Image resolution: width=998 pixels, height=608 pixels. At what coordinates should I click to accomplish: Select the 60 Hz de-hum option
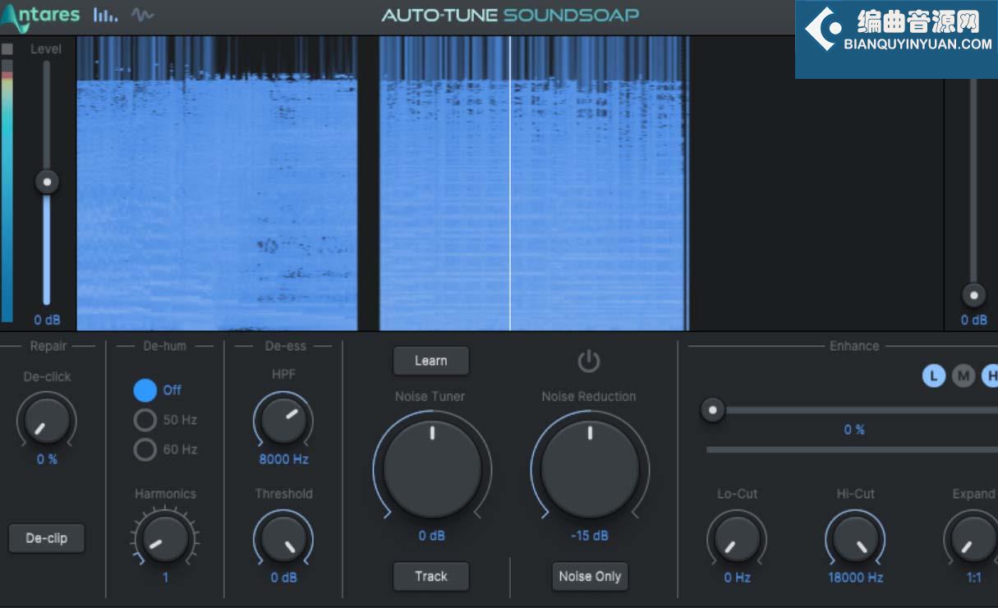point(145,449)
